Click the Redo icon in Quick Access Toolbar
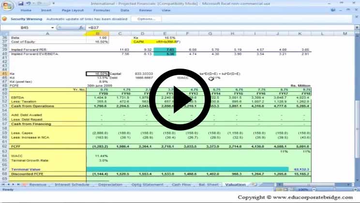 (x=39, y=3)
